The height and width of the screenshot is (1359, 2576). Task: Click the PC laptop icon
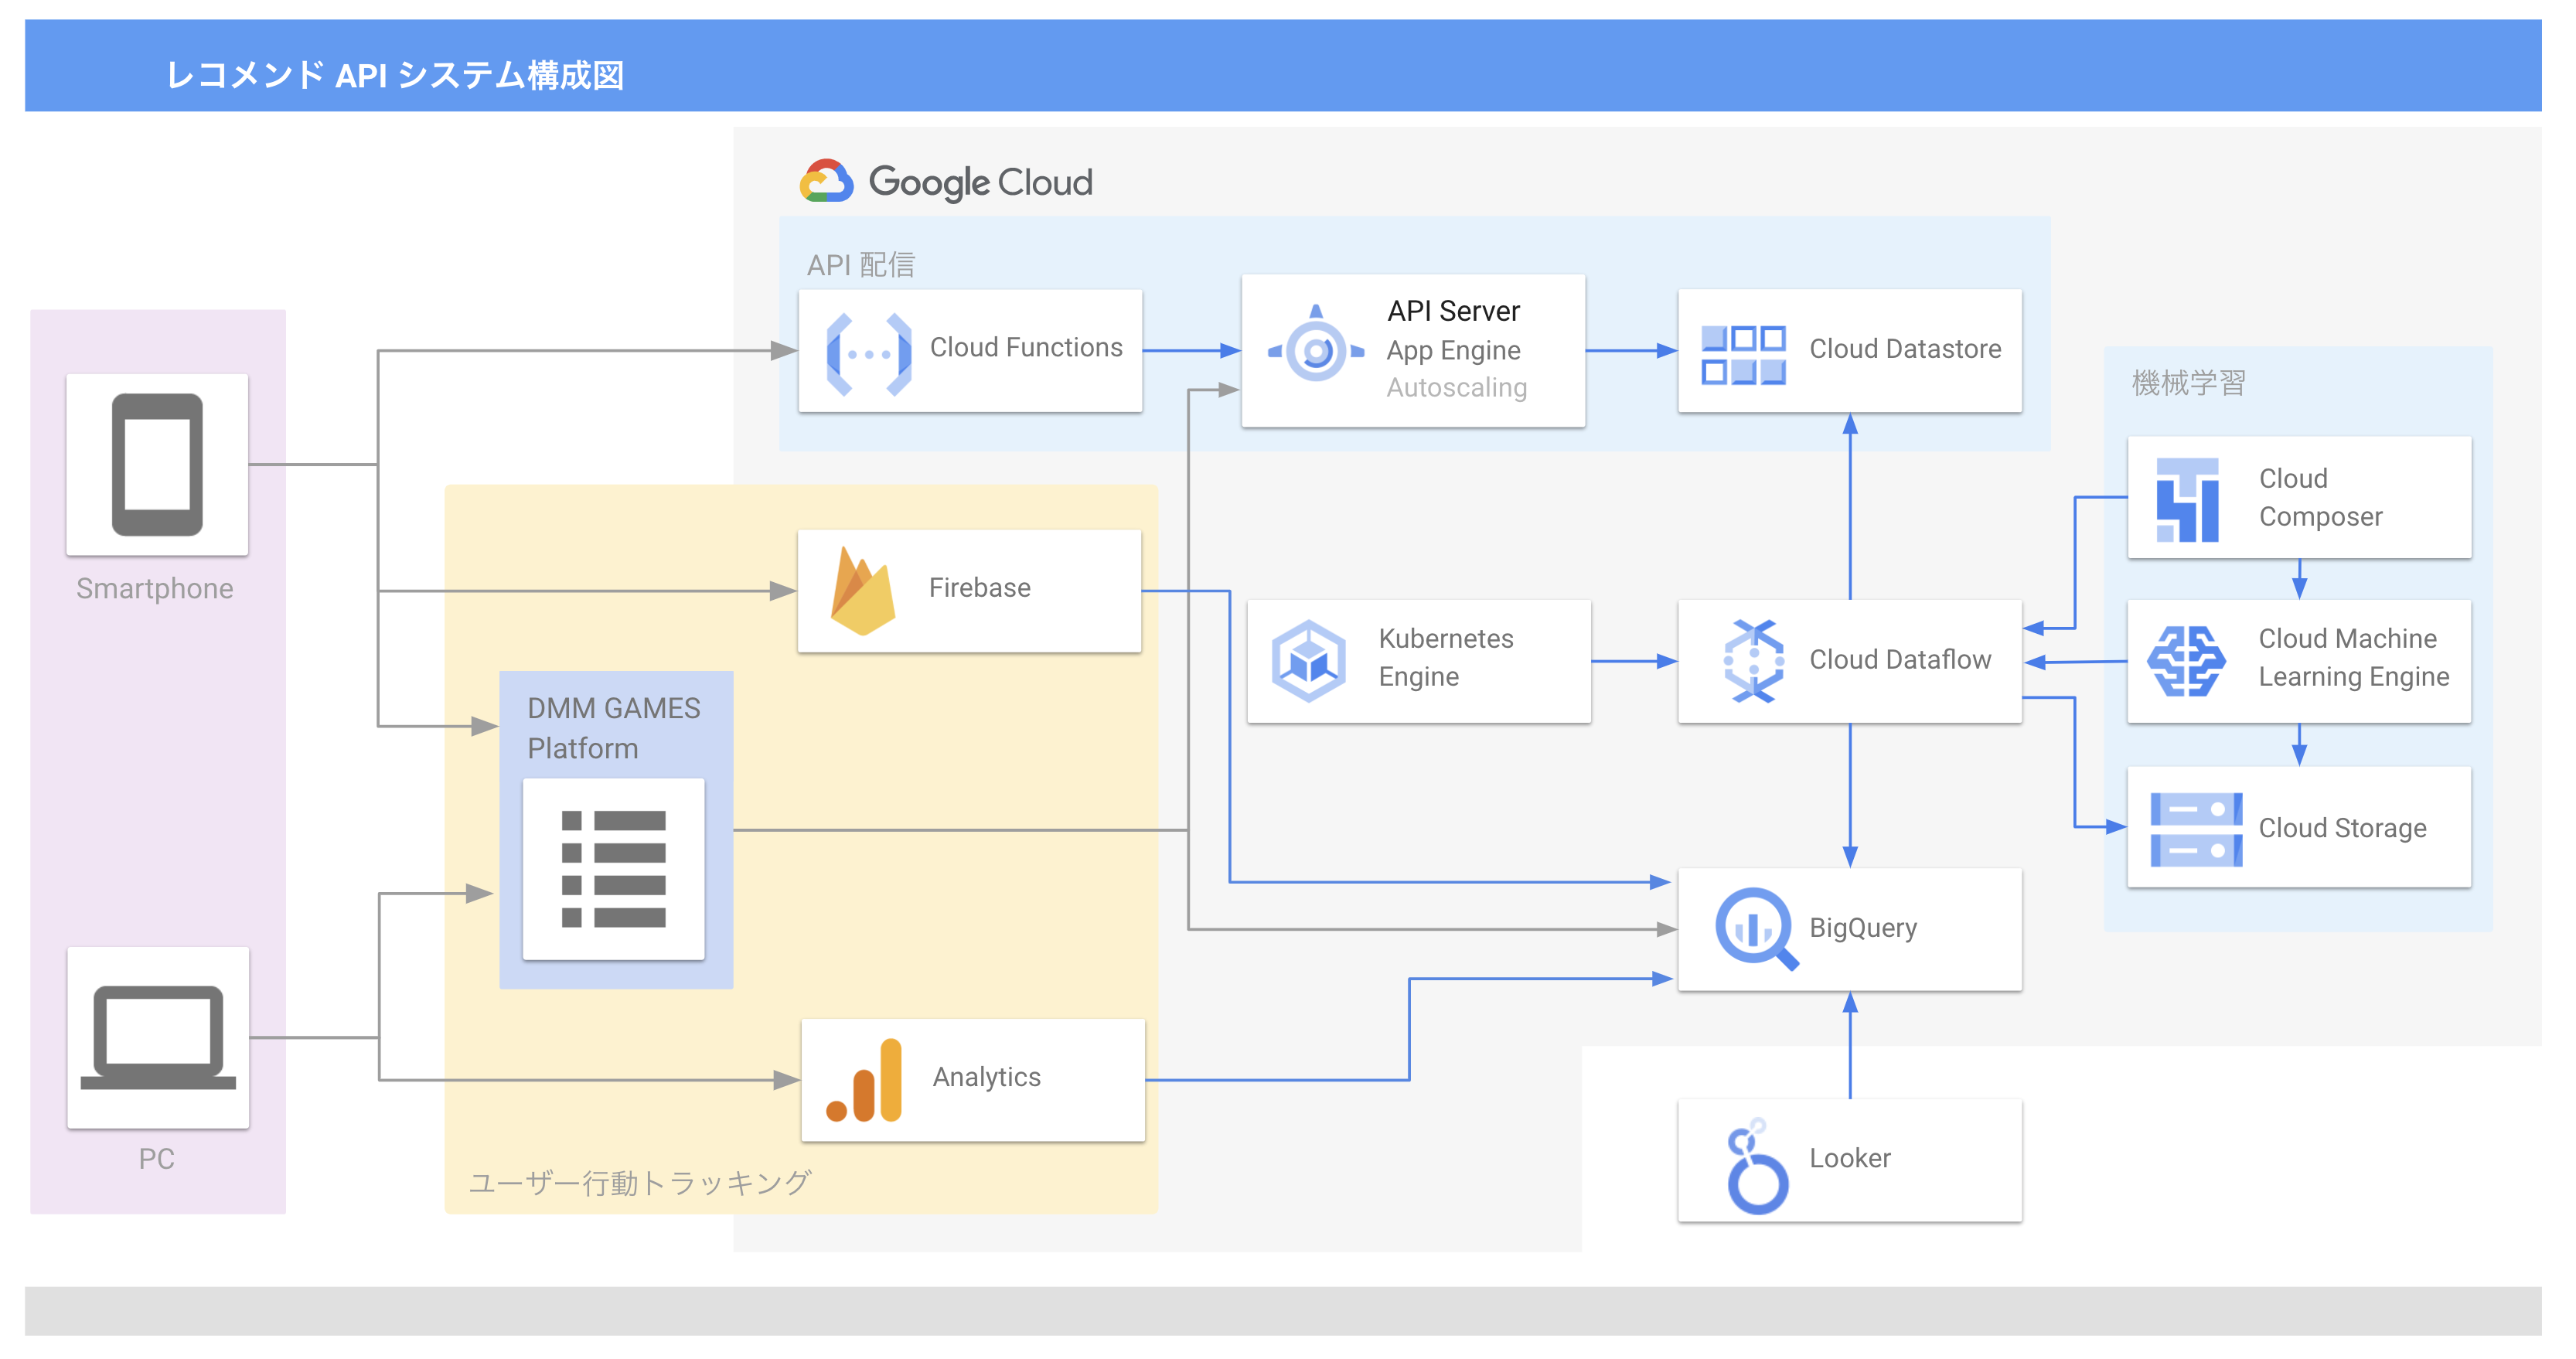(158, 1037)
